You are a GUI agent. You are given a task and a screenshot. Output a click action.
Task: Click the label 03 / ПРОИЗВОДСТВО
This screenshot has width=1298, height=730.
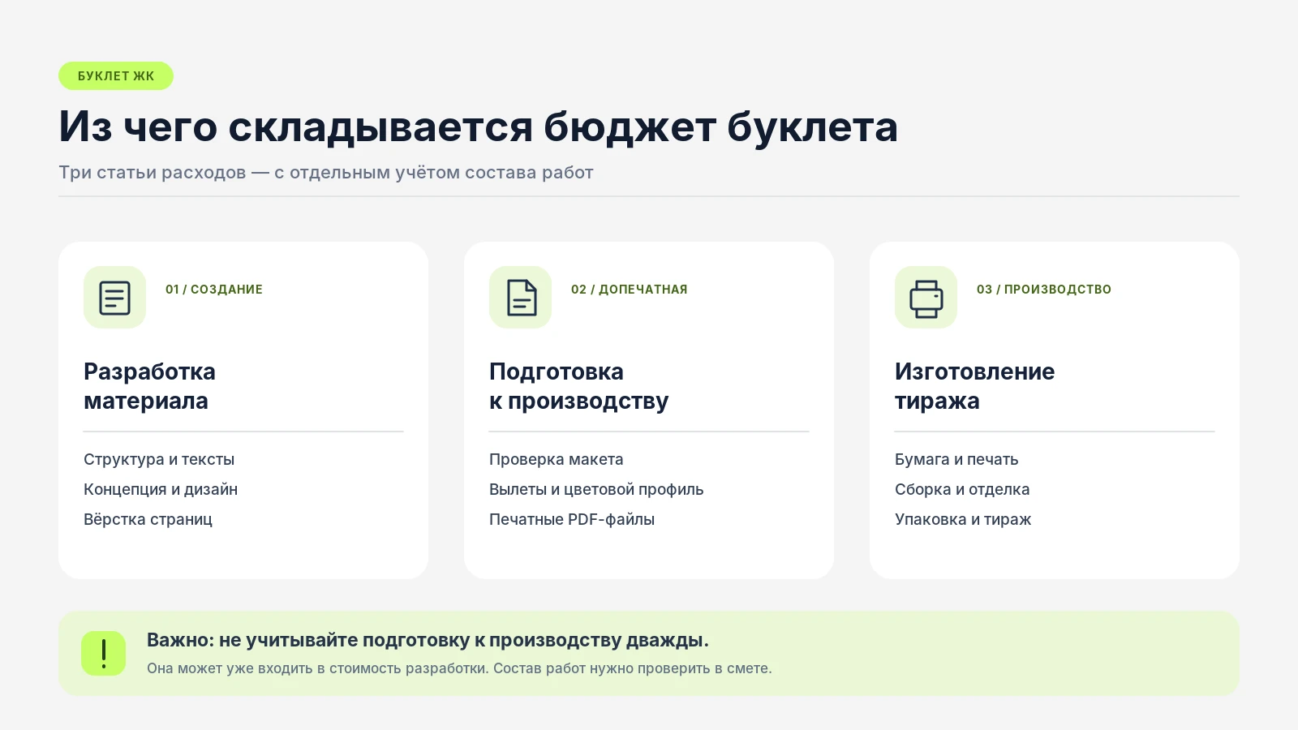pos(1044,290)
